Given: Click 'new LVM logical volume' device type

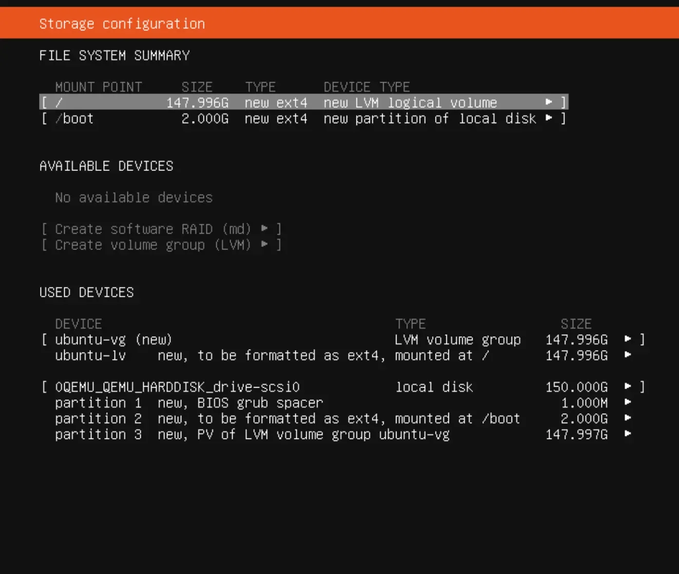Looking at the screenshot, I should pyautogui.click(x=410, y=103).
